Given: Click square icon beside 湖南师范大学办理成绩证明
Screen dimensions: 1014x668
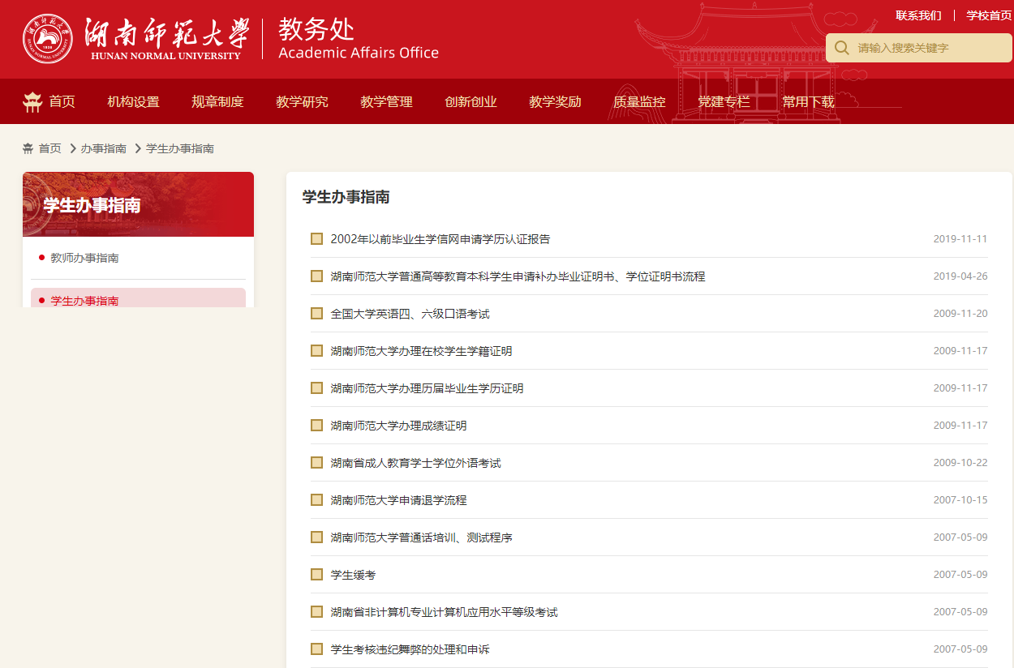Looking at the screenshot, I should pos(317,426).
